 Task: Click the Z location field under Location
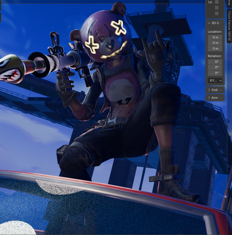pyautogui.click(x=215, y=49)
